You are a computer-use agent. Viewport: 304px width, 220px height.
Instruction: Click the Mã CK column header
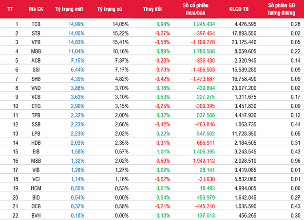[x=36, y=9]
